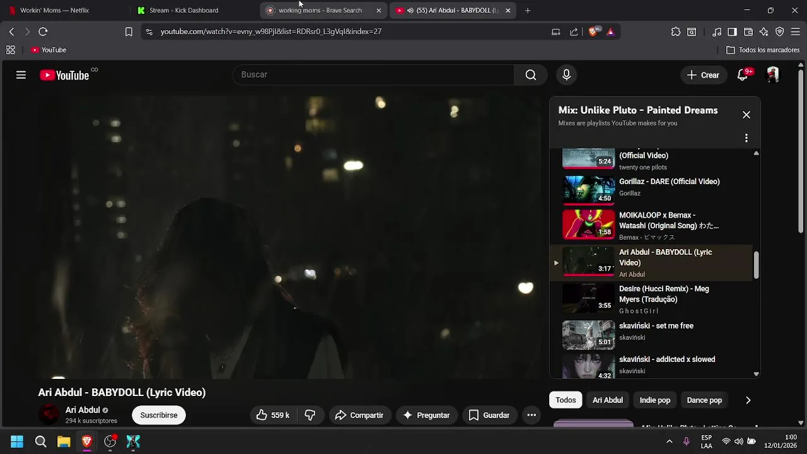Open more actions ellipsis below video

tap(531, 415)
